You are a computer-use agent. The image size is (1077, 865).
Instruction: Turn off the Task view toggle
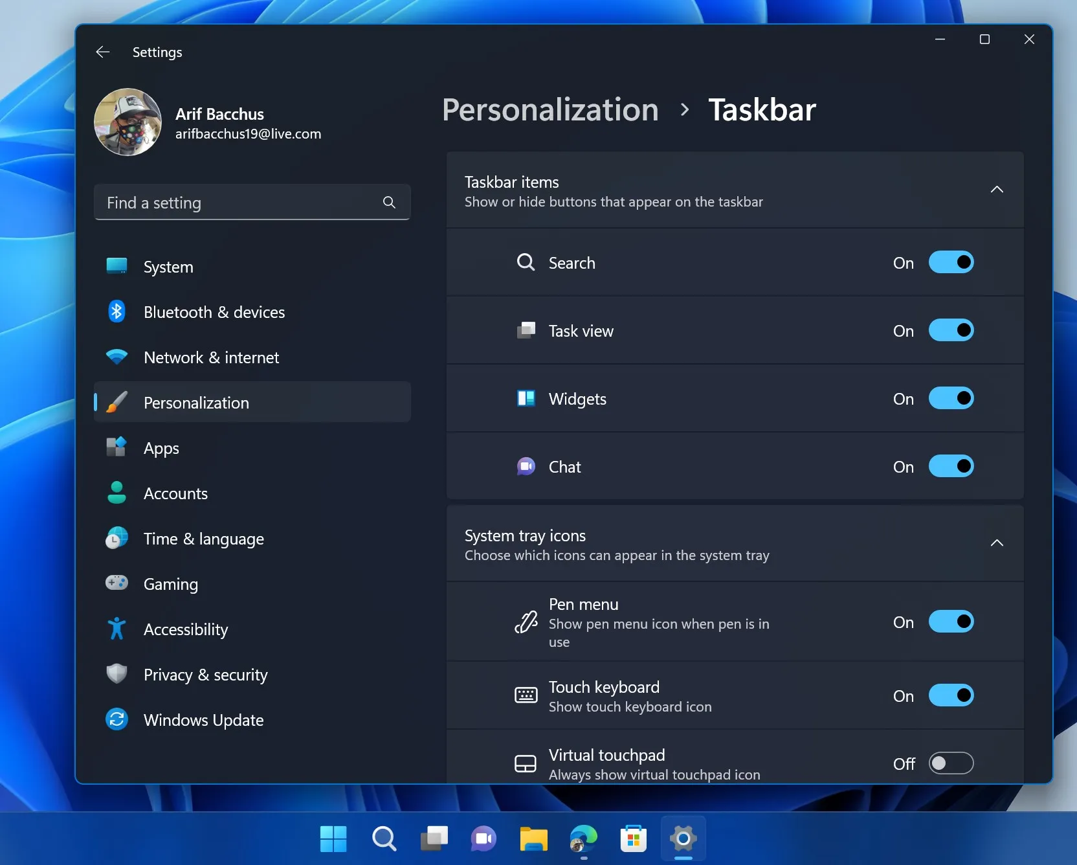(x=951, y=330)
